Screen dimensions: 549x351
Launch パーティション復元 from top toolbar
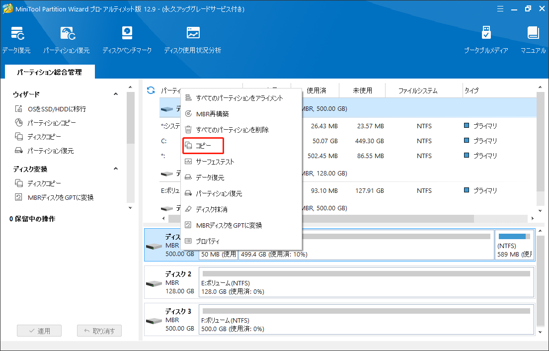coord(67,40)
